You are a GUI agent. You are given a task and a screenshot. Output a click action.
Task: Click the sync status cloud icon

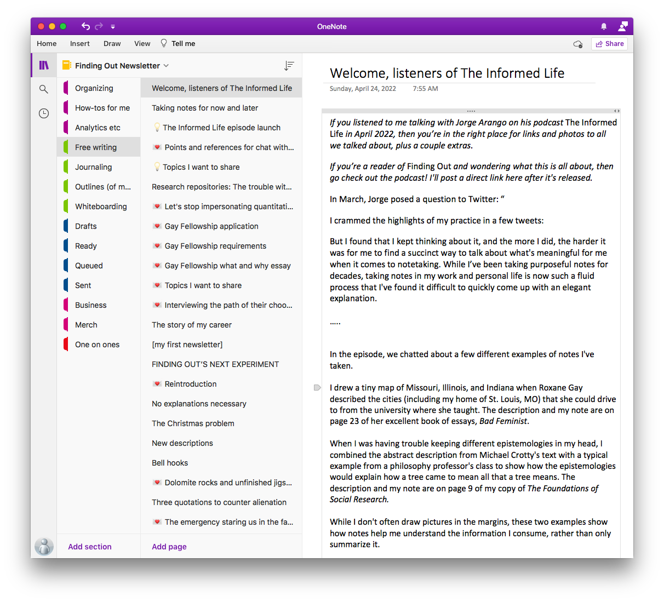(x=578, y=44)
